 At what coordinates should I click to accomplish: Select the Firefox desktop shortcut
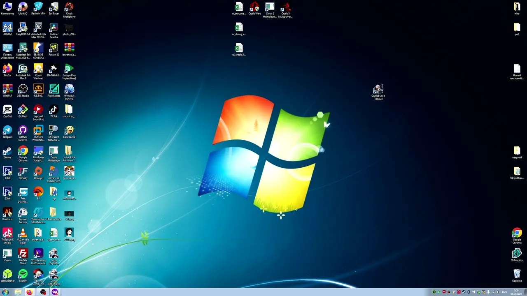pos(7,70)
